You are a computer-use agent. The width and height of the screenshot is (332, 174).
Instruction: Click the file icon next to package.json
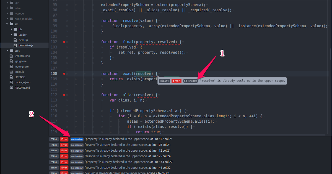pos(11,82)
